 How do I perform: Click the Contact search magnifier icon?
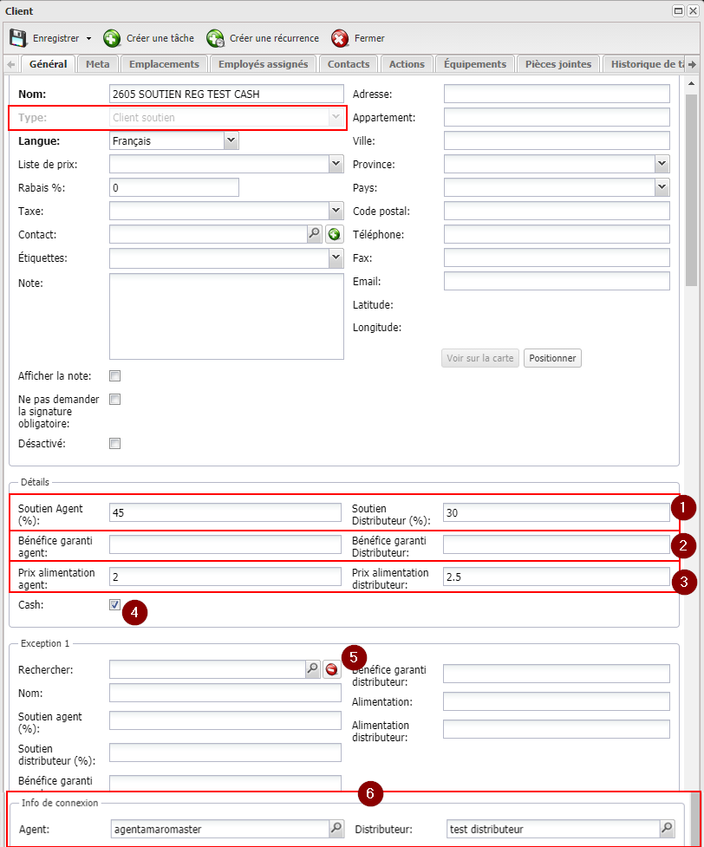pos(315,234)
